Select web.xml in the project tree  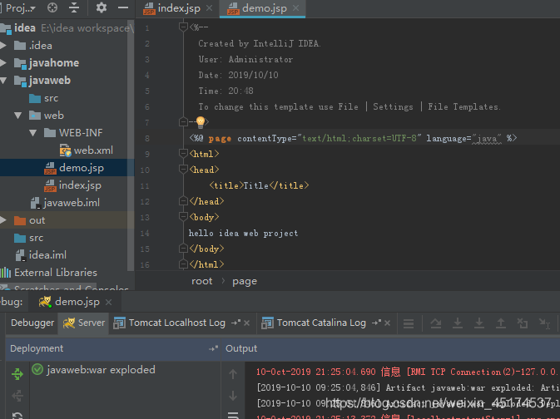pyautogui.click(x=87, y=150)
